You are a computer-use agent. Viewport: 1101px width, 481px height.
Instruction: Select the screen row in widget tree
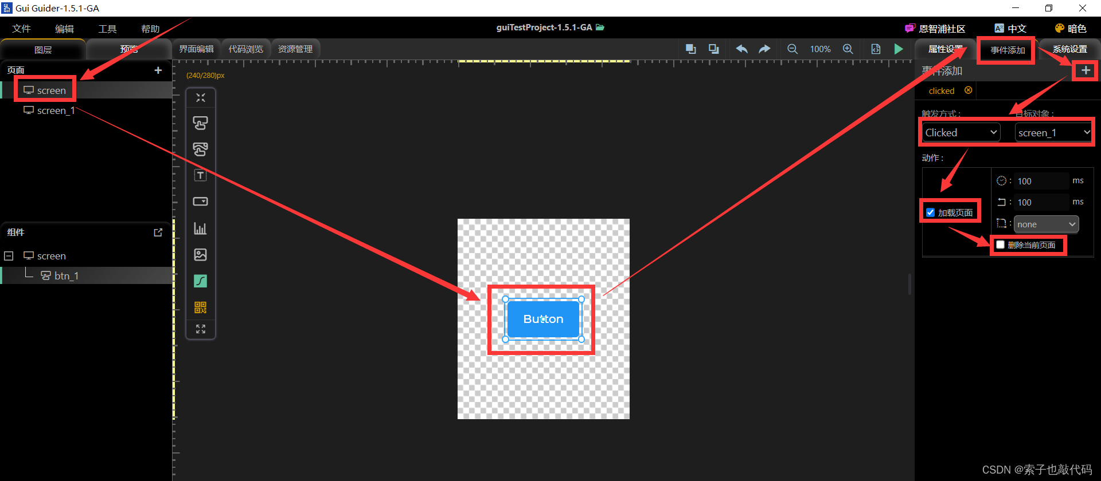click(86, 256)
